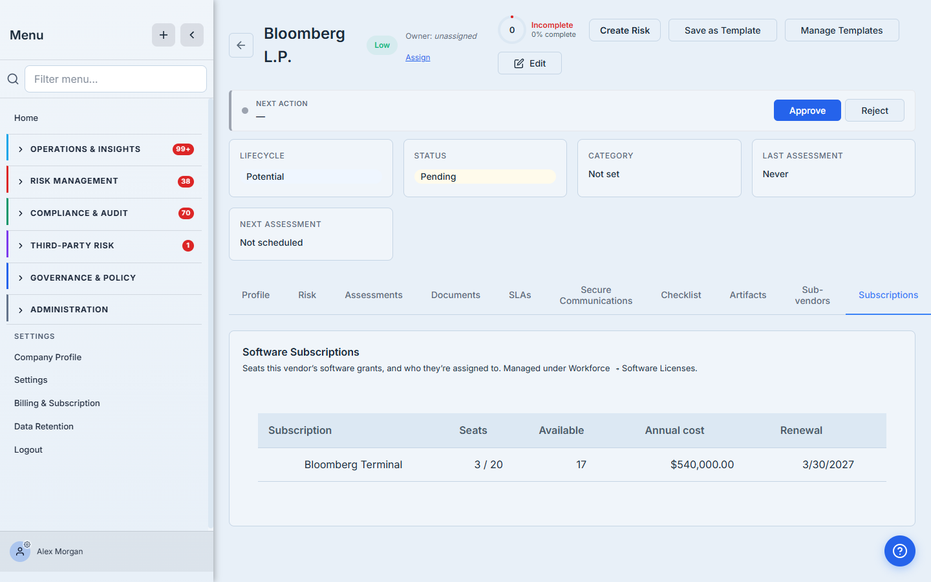Switch to the Documents tab
Viewport: 931px width, 582px height.
point(456,295)
